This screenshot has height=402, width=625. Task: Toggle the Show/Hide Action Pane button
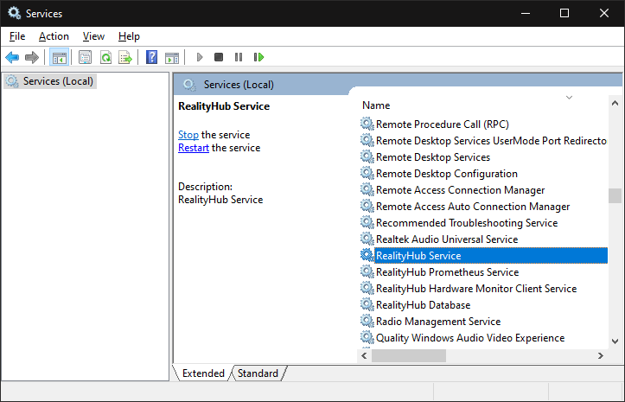tap(172, 58)
